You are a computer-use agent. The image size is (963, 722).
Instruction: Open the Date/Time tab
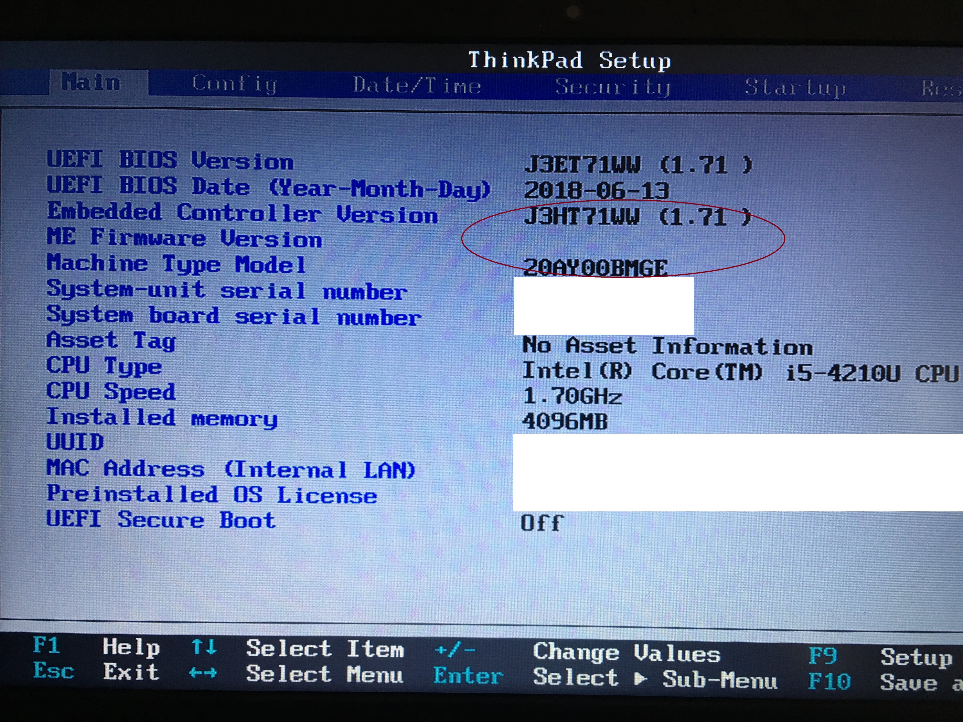(417, 85)
